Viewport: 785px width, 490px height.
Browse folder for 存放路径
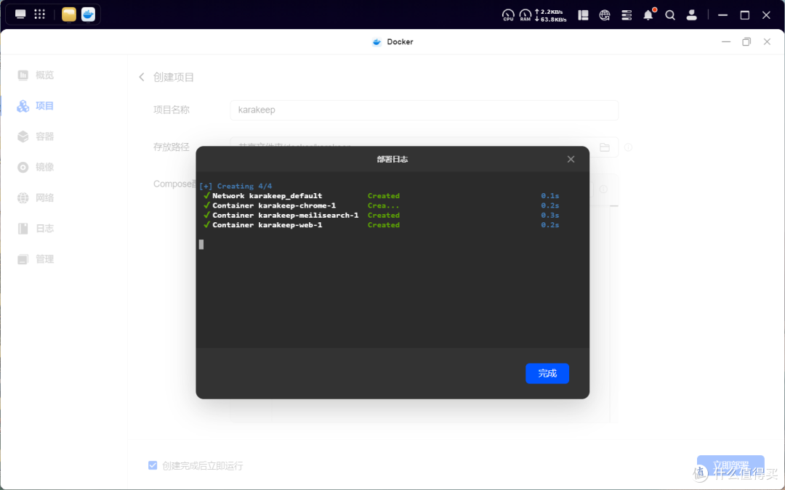(604, 147)
